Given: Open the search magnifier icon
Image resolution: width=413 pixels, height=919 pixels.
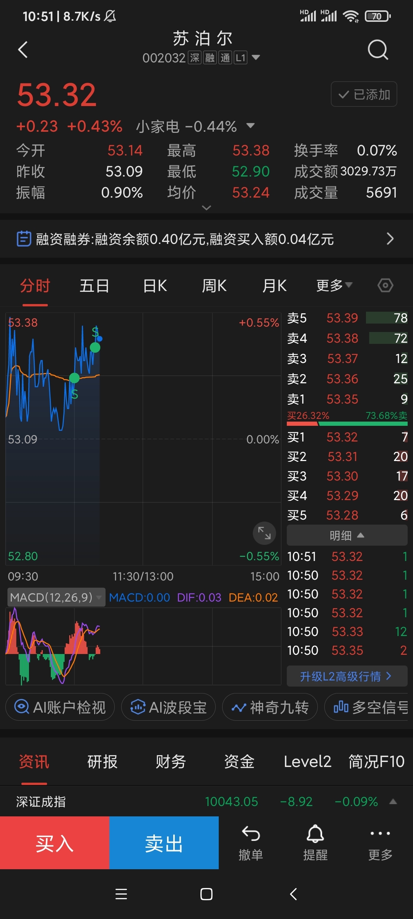Looking at the screenshot, I should 378,50.
